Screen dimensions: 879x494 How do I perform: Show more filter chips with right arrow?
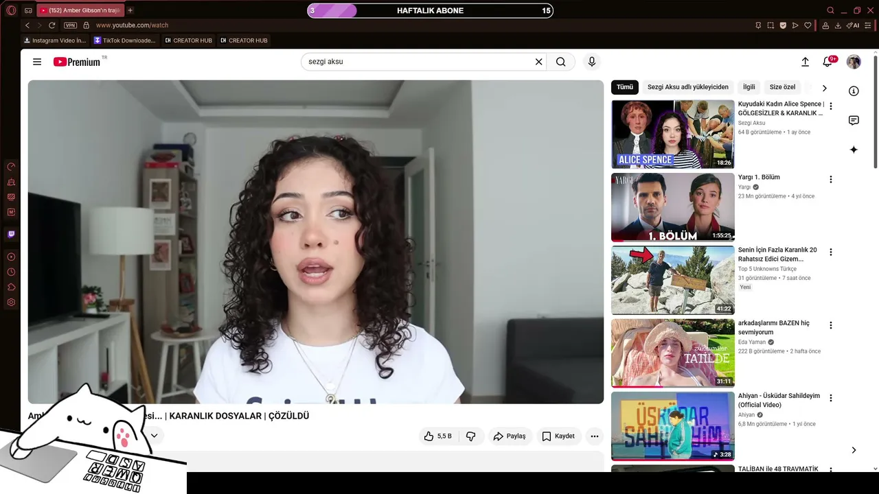(825, 88)
